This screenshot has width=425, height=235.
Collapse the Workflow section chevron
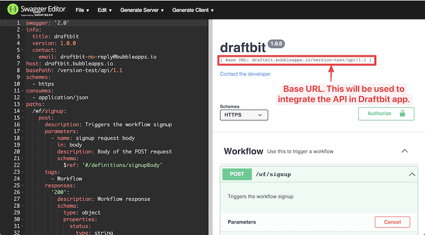[x=405, y=151]
